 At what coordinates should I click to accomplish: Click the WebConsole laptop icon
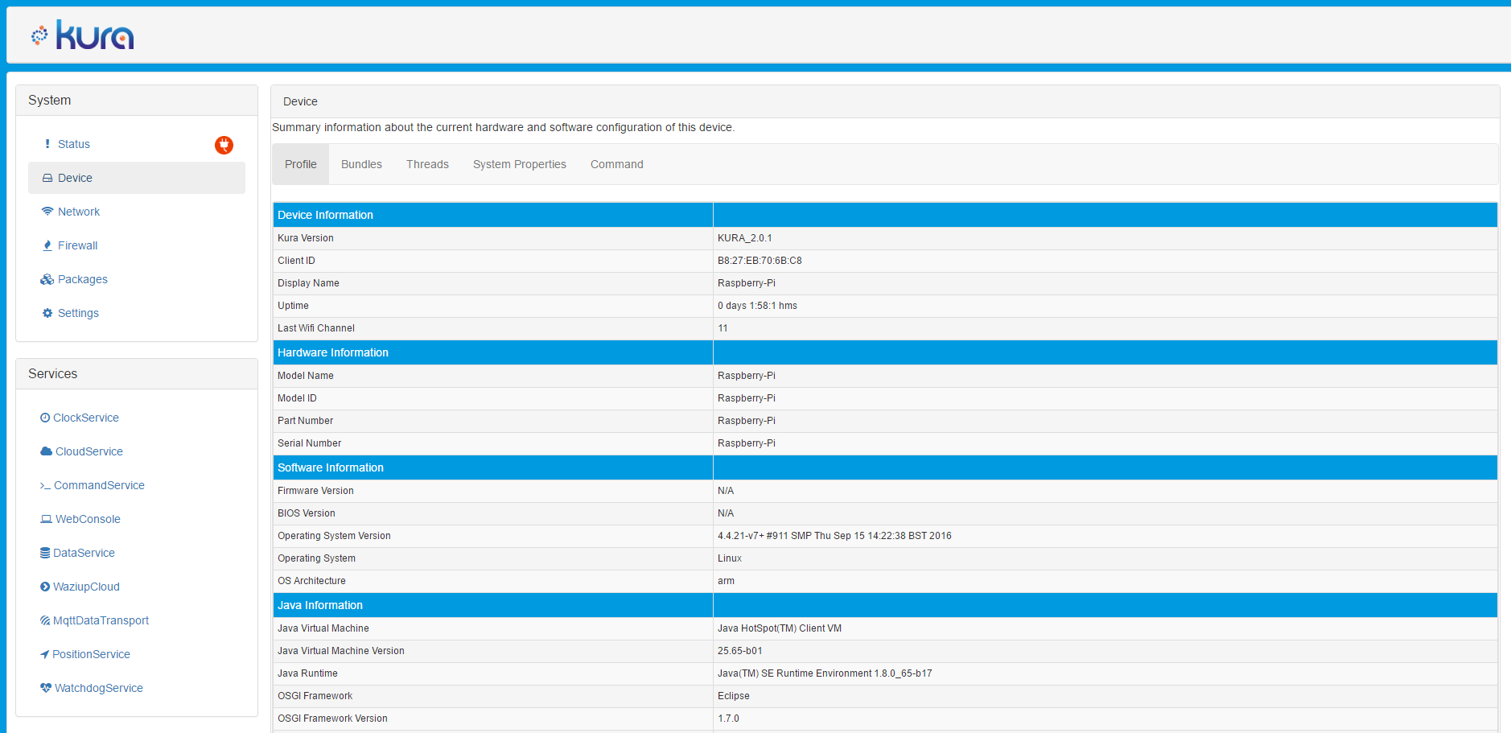(46, 519)
